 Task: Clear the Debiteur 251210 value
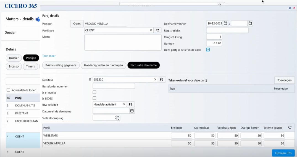coord(155,80)
